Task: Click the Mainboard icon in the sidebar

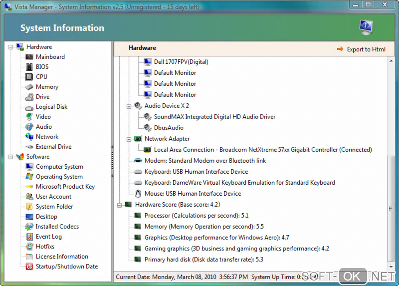Action: pyautogui.click(x=29, y=57)
